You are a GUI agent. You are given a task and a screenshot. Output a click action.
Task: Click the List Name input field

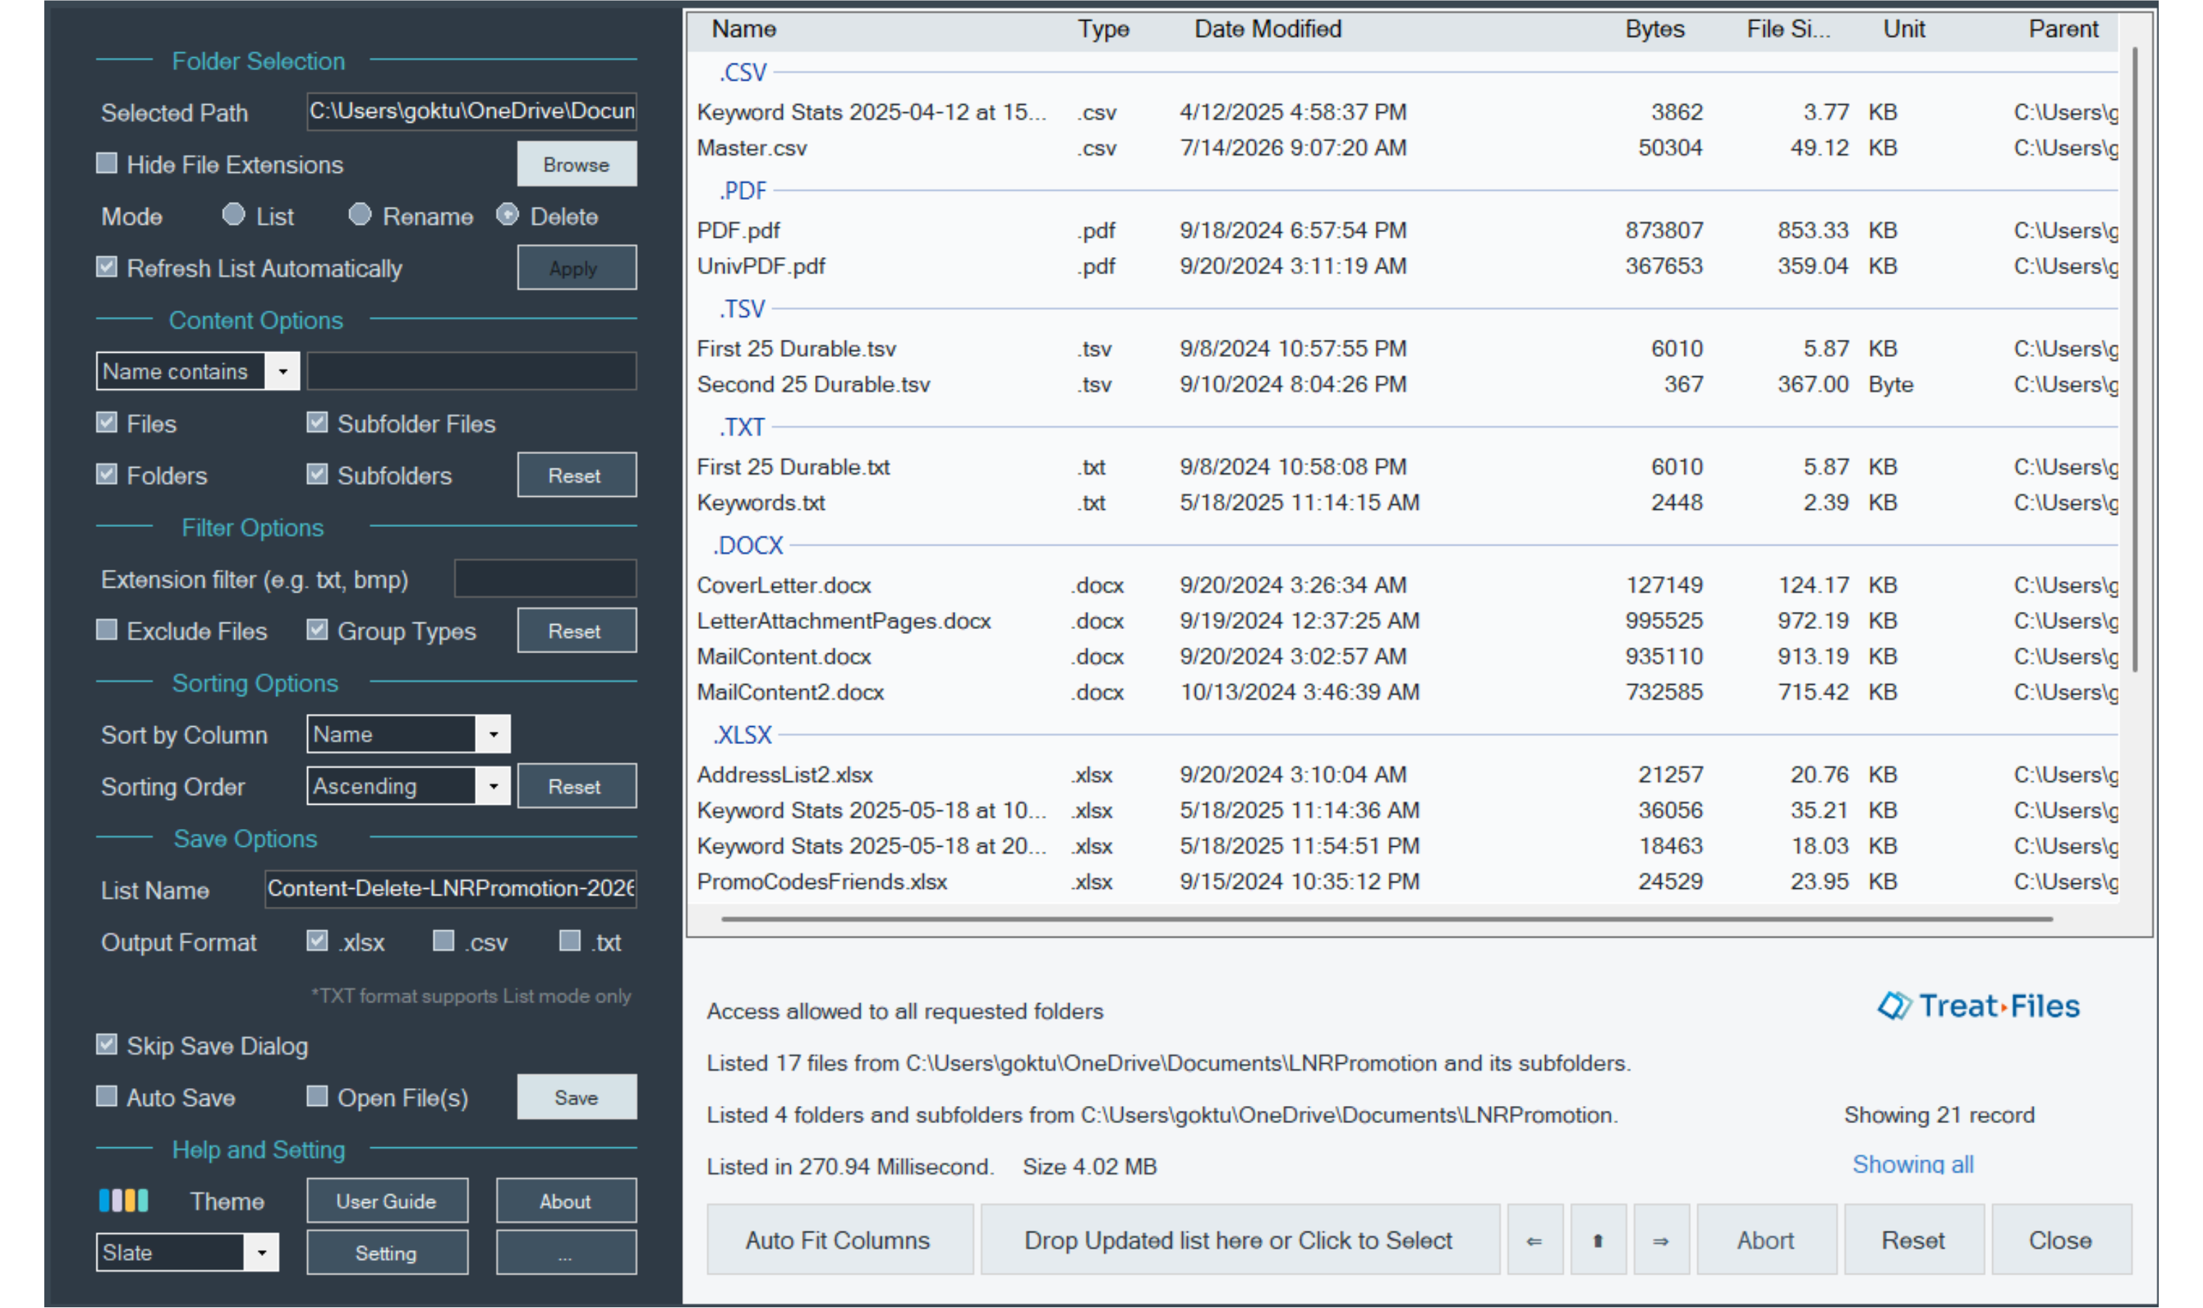(x=451, y=888)
